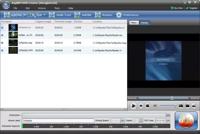Expand the Destination dropdown
This screenshot has width=200, height=134.
[168, 115]
